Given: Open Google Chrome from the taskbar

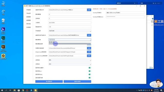Looking at the screenshot, I should (x=23, y=90).
